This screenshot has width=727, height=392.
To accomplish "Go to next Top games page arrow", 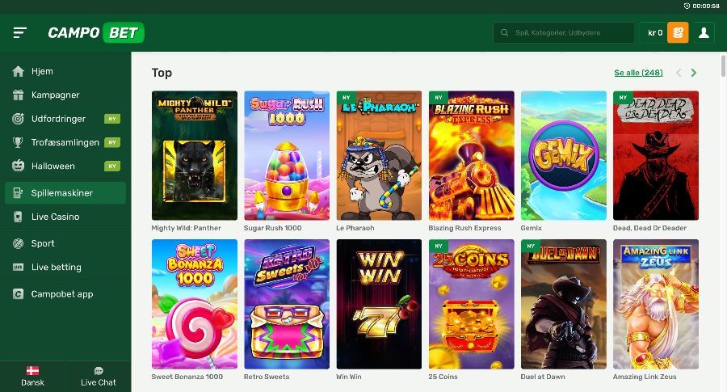I will point(693,73).
